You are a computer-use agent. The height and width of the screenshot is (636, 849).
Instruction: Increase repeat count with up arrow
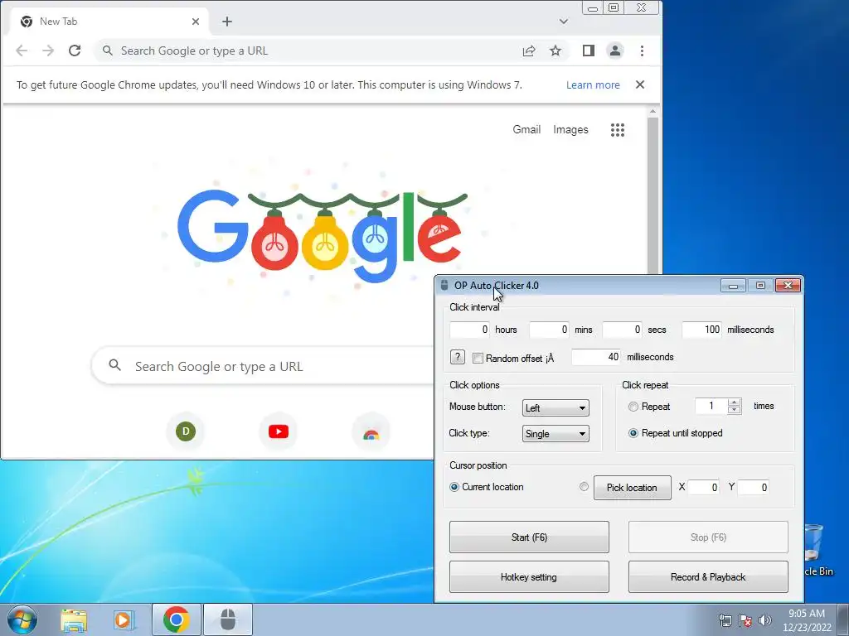(735, 402)
